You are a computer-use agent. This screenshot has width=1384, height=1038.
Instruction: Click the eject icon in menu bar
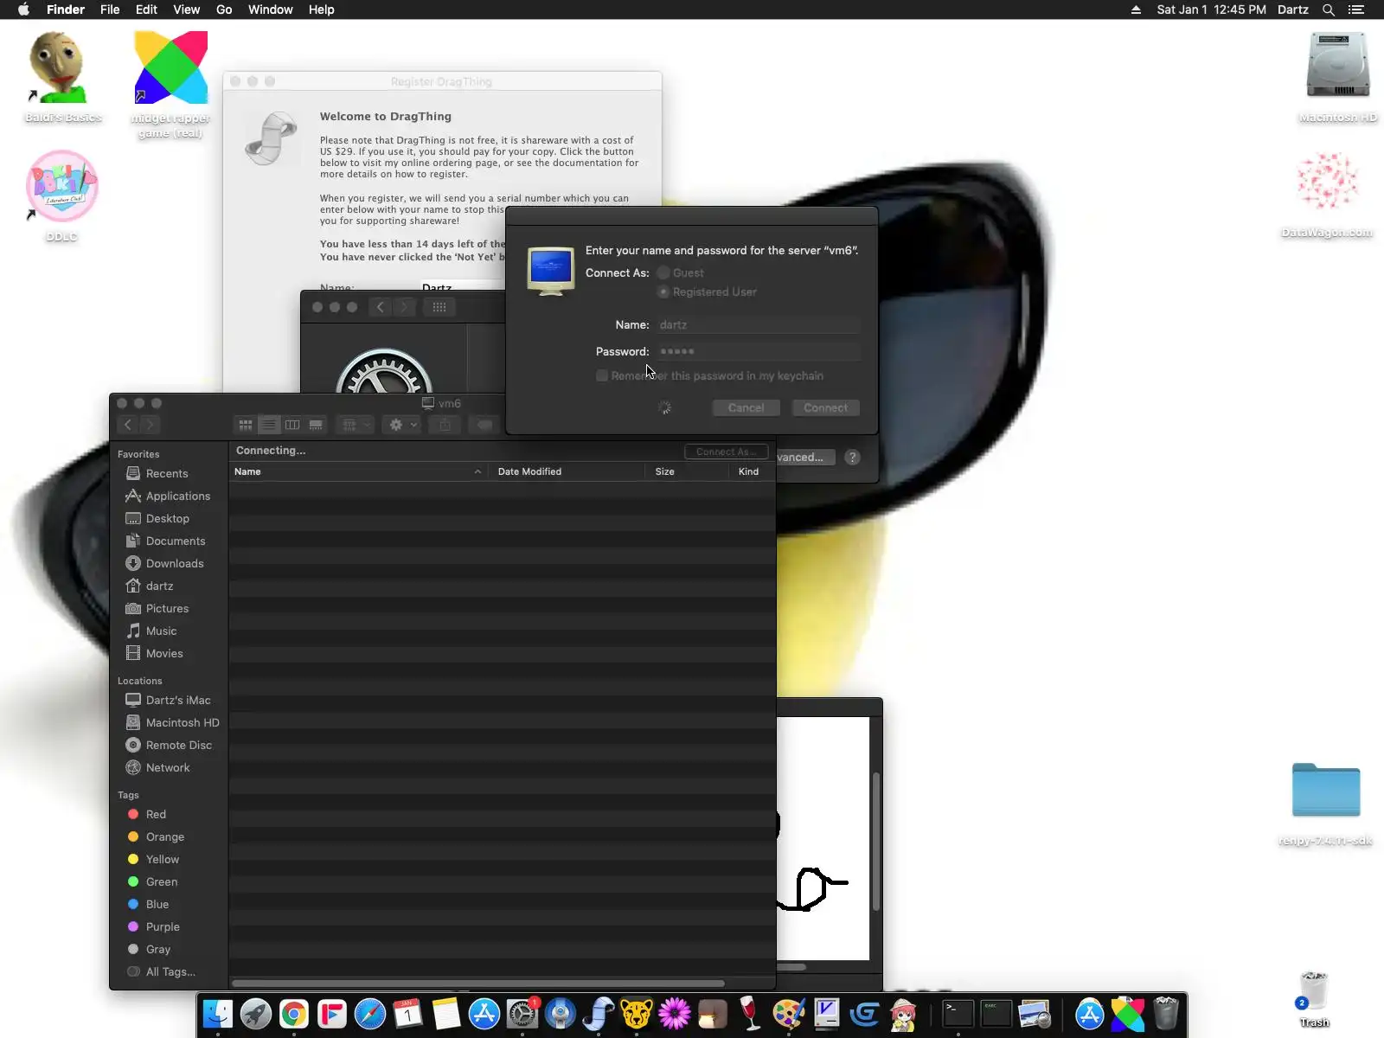[x=1136, y=10]
